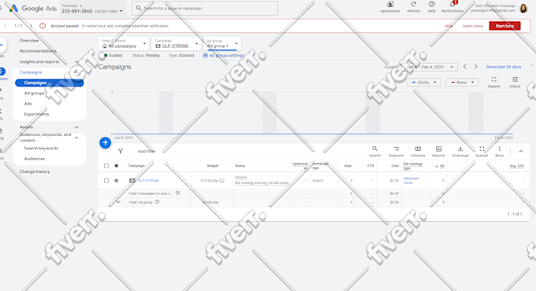Expand the Total: Ad group row chevron
The width and height of the screenshot is (536, 291).
coord(118,202)
